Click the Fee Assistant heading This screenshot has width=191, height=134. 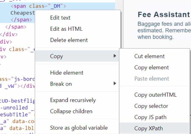(164, 15)
